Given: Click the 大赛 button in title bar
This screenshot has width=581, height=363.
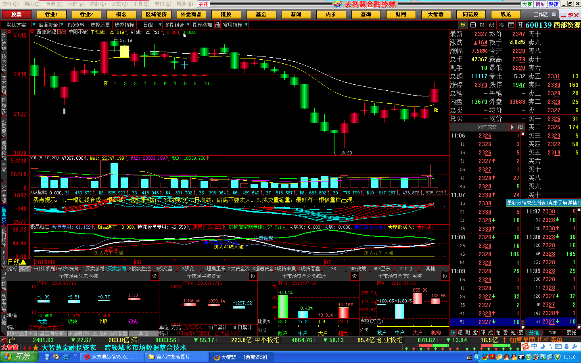Looking at the screenshot, I should pos(527,4).
